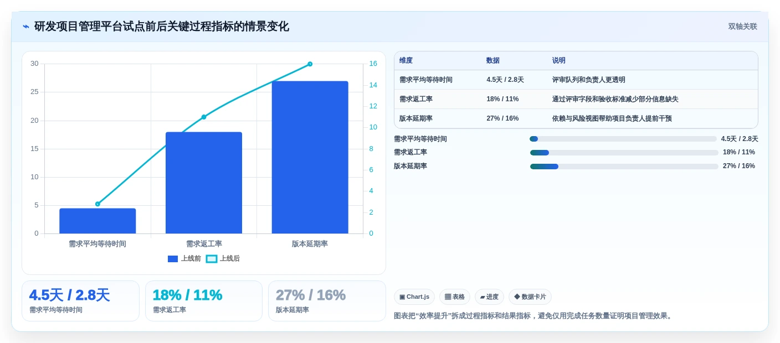The image size is (780, 343).
Task: Toggle the 上线后 legend swatch
Action: click(x=212, y=259)
